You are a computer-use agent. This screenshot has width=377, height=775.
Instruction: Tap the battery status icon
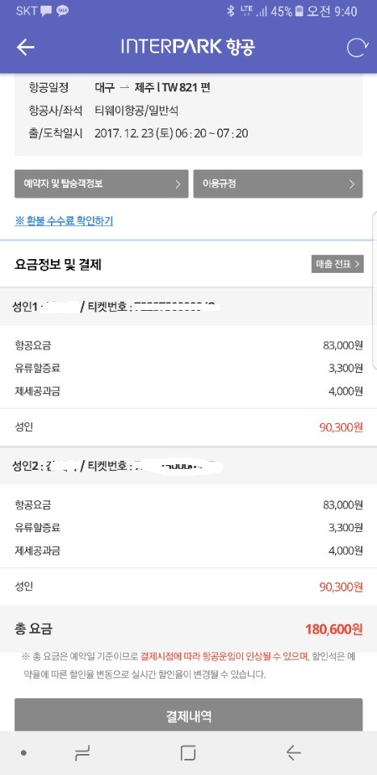coord(299,11)
